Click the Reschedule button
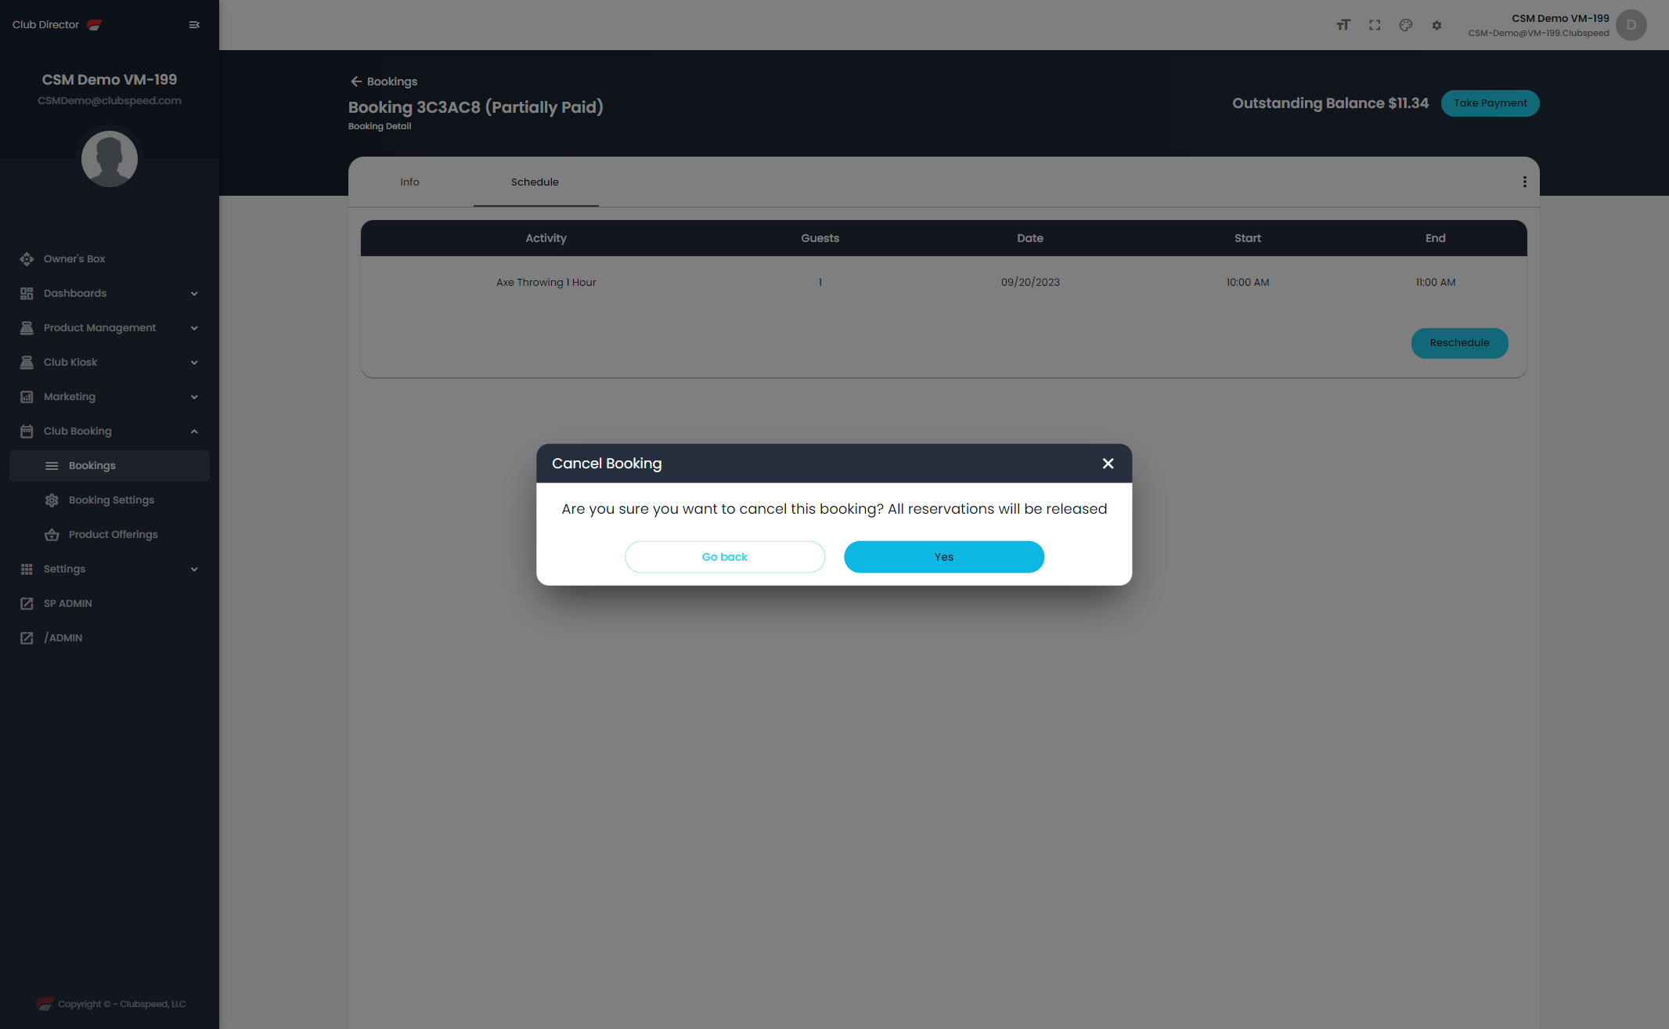 (x=1459, y=343)
